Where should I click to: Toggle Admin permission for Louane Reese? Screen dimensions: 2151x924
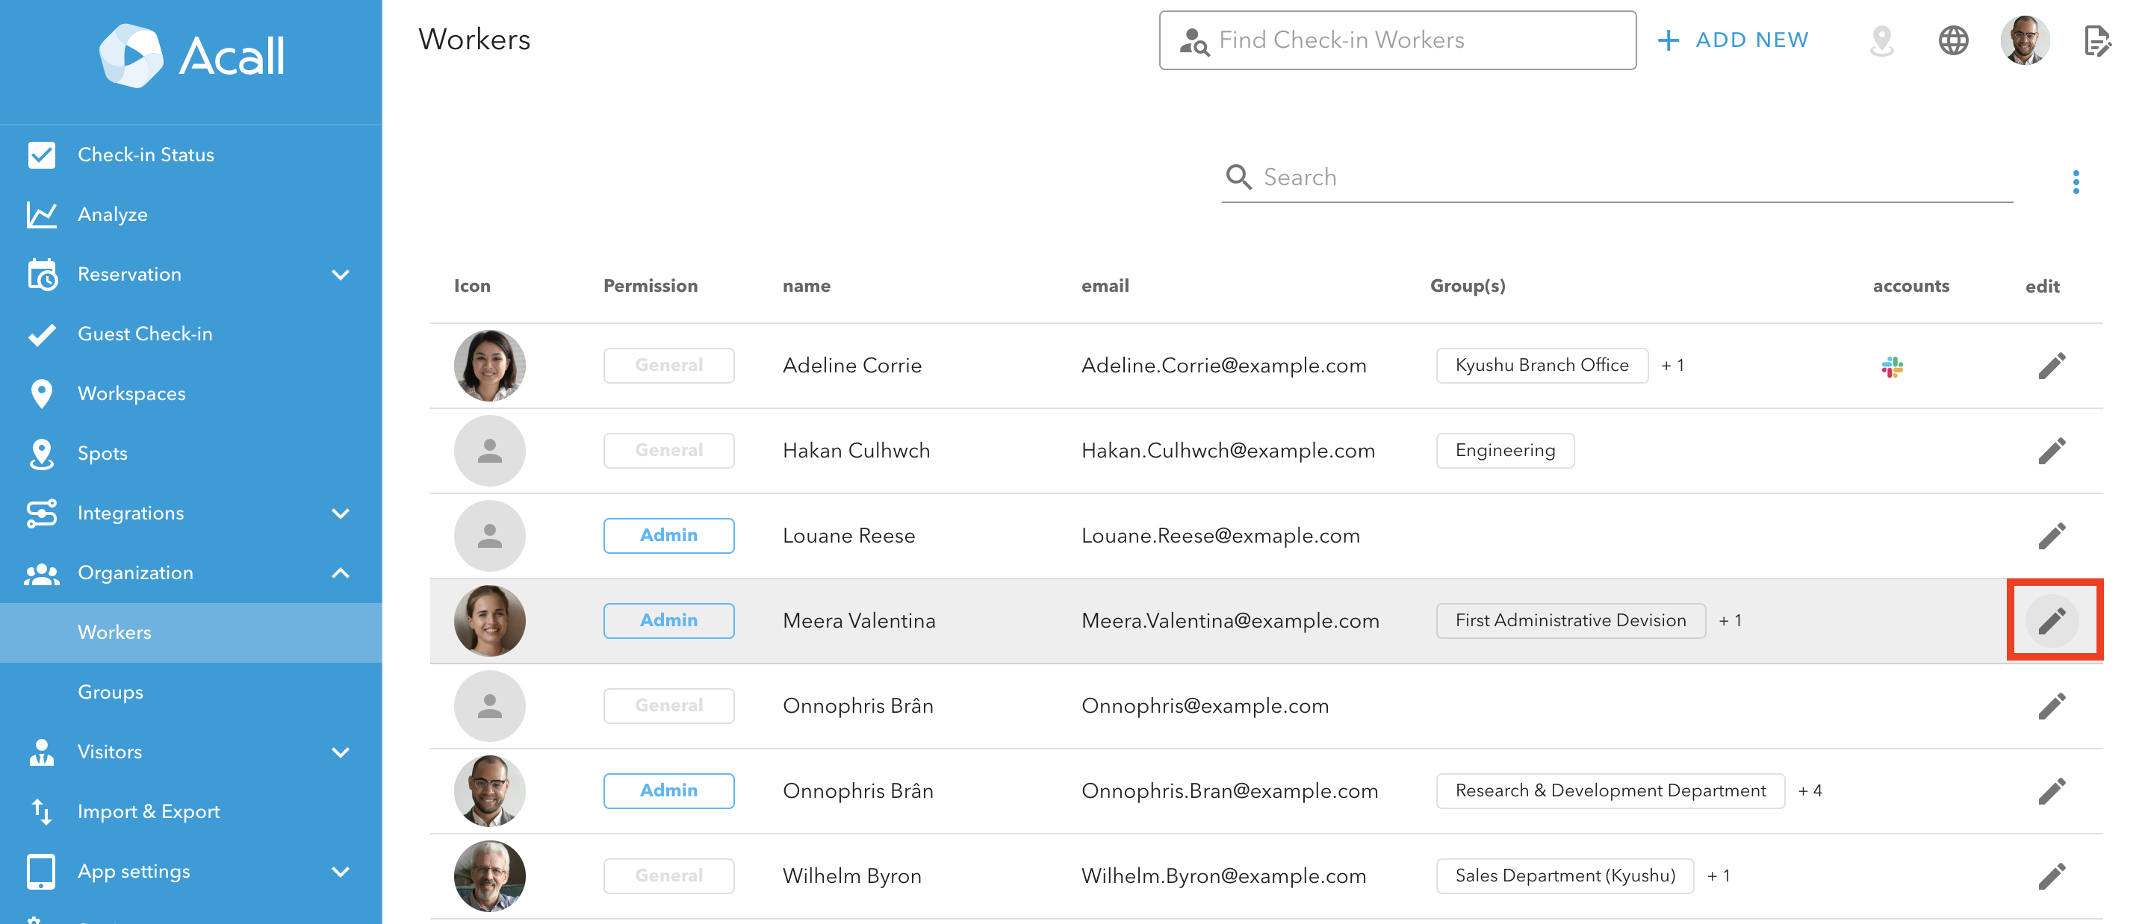click(x=668, y=535)
